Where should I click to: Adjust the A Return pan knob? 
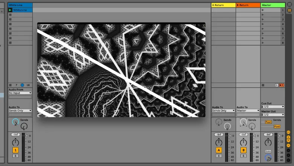(x=219, y=142)
